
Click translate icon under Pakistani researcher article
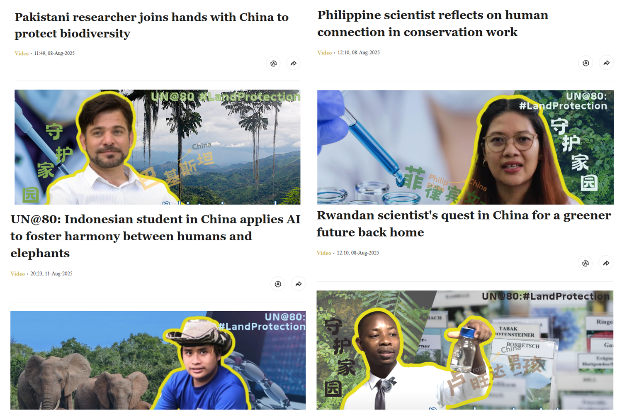pos(273,63)
